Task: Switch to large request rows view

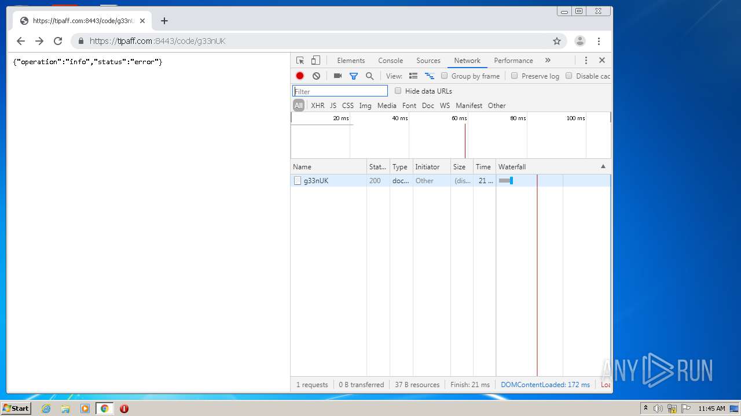Action: click(413, 76)
